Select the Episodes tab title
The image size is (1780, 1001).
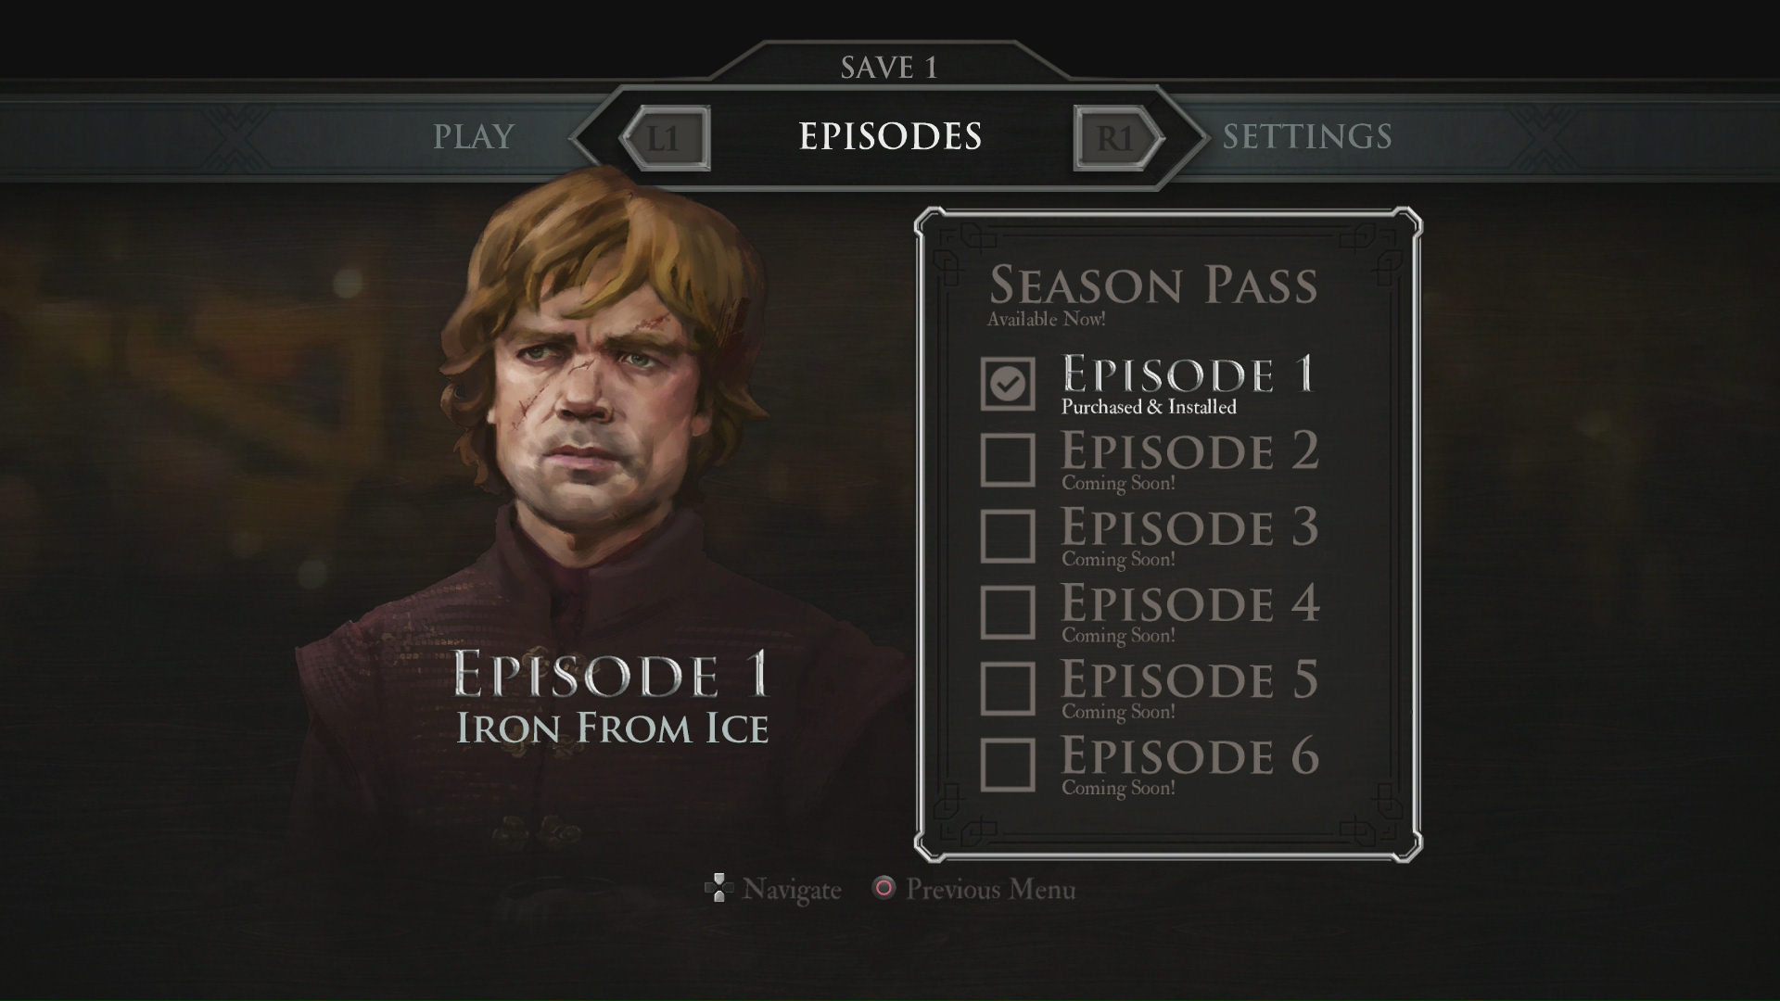click(890, 136)
